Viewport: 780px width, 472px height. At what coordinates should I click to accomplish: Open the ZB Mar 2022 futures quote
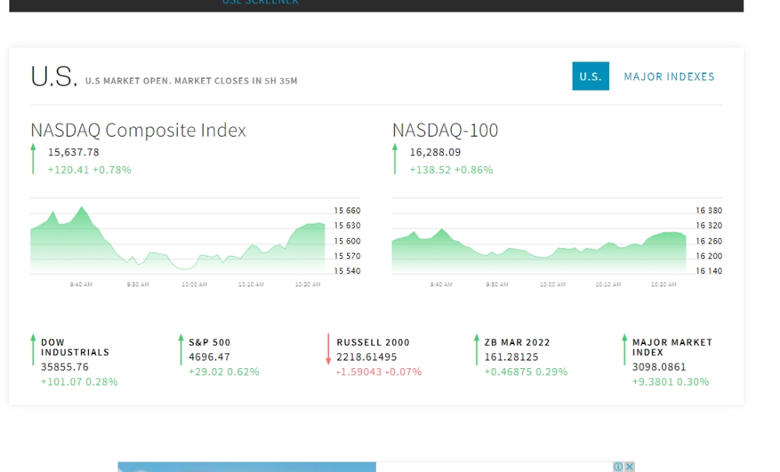(x=517, y=342)
